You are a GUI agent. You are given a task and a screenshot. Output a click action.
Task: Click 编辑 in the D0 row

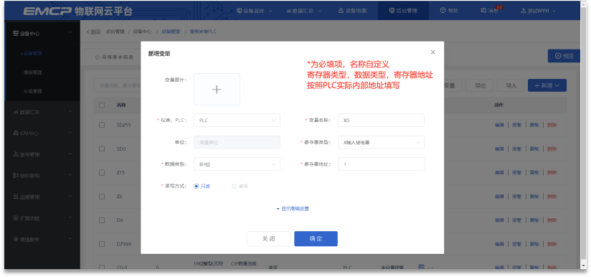click(499, 220)
